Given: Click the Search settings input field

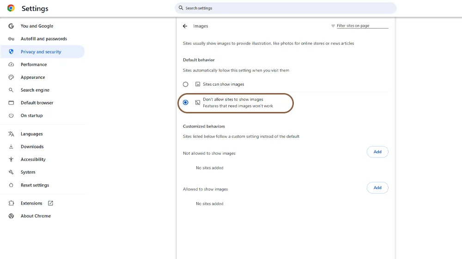Looking at the screenshot, I should pyautogui.click(x=286, y=8).
